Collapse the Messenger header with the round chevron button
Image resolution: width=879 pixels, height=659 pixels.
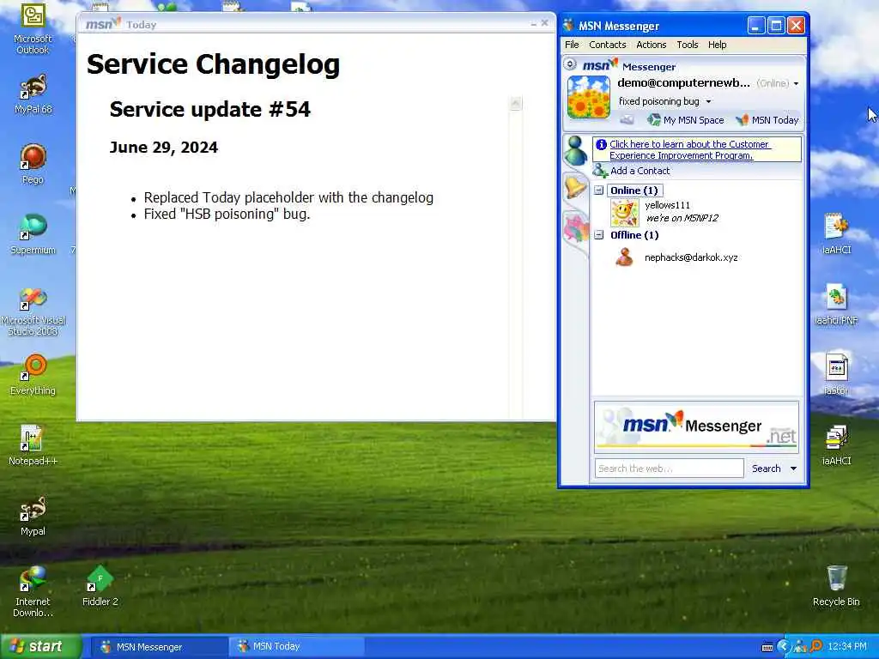point(570,63)
